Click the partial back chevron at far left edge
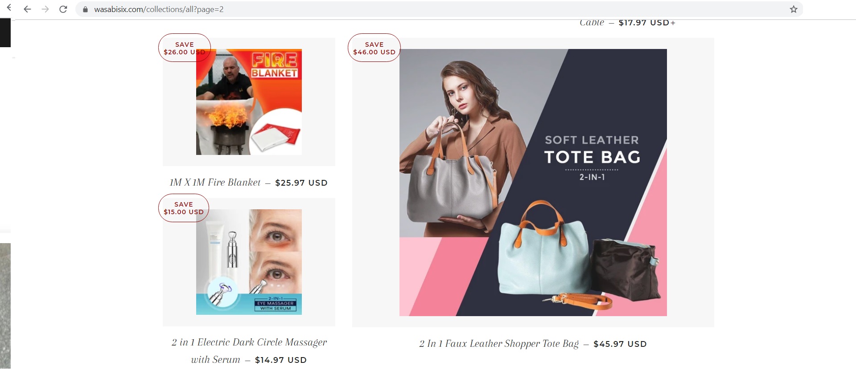The width and height of the screenshot is (856, 370). coord(9,8)
